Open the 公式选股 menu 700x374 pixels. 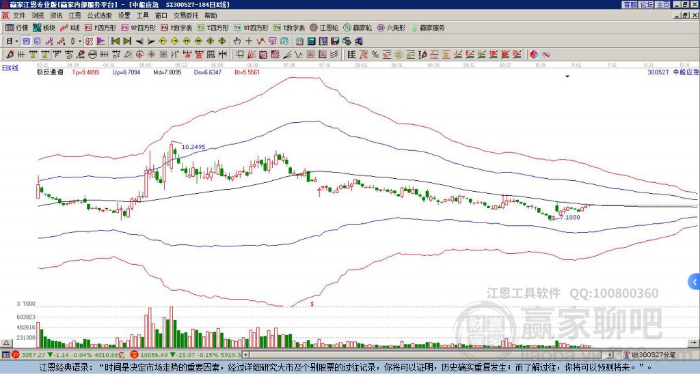tap(100, 16)
